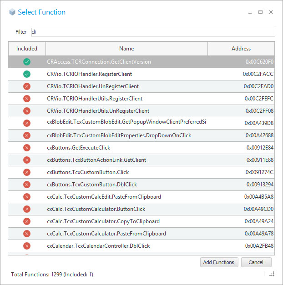Image resolution: width=283 pixels, height=285 pixels.
Task: Select the cxButtons.GetExecuteClick name
Action: pos(78,148)
